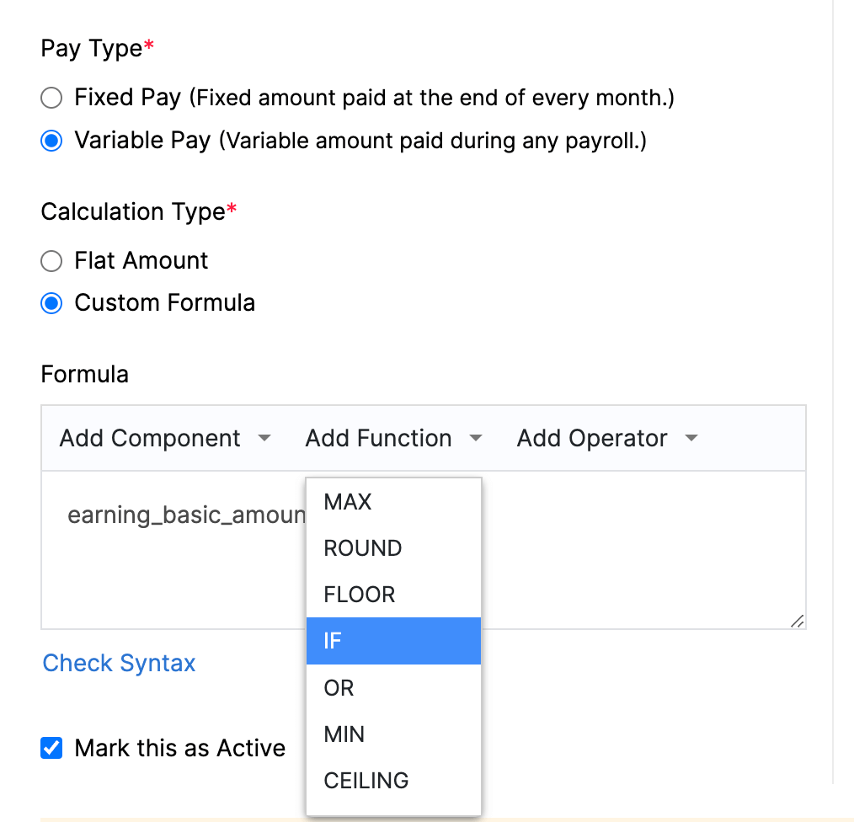Open the Add Function dropdown
The height and width of the screenshot is (822, 854).
(393, 438)
